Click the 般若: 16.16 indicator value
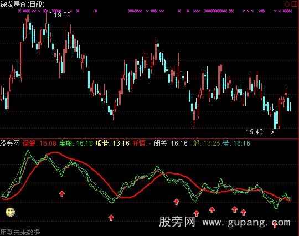299x236 pixels. 112,143
